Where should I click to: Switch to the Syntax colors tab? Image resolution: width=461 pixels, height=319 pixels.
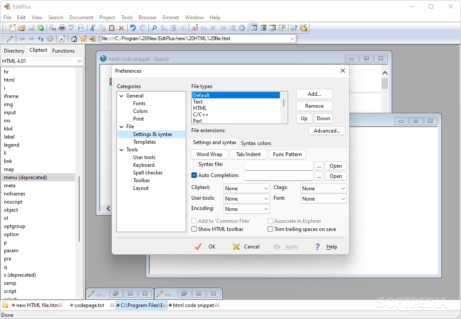point(256,143)
